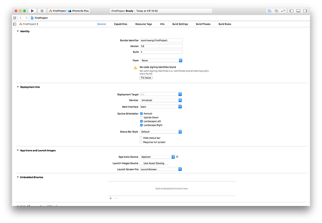Edit the Version field
The image size is (322, 223).
(161, 46)
